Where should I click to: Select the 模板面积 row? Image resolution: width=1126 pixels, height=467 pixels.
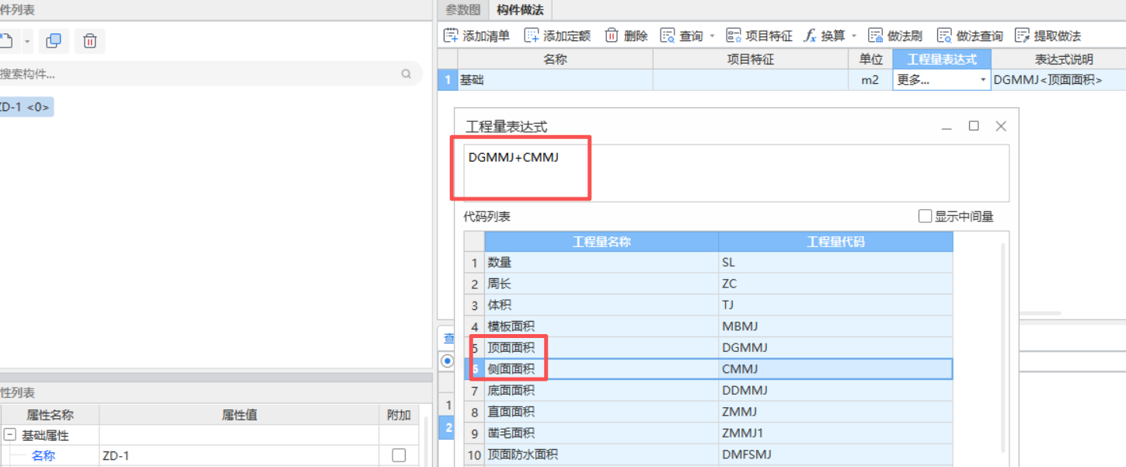point(709,326)
